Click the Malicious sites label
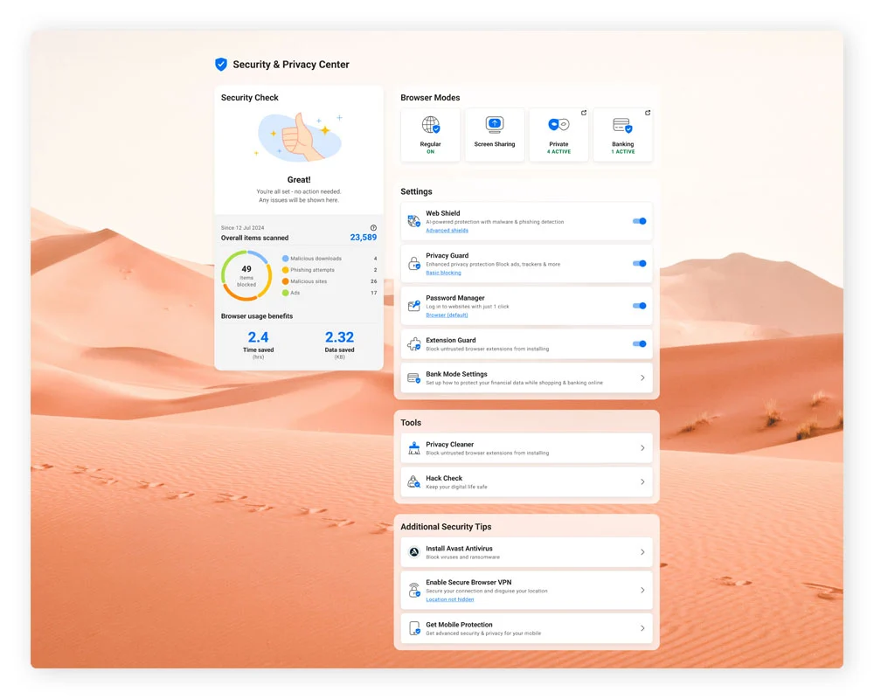 pos(309,281)
